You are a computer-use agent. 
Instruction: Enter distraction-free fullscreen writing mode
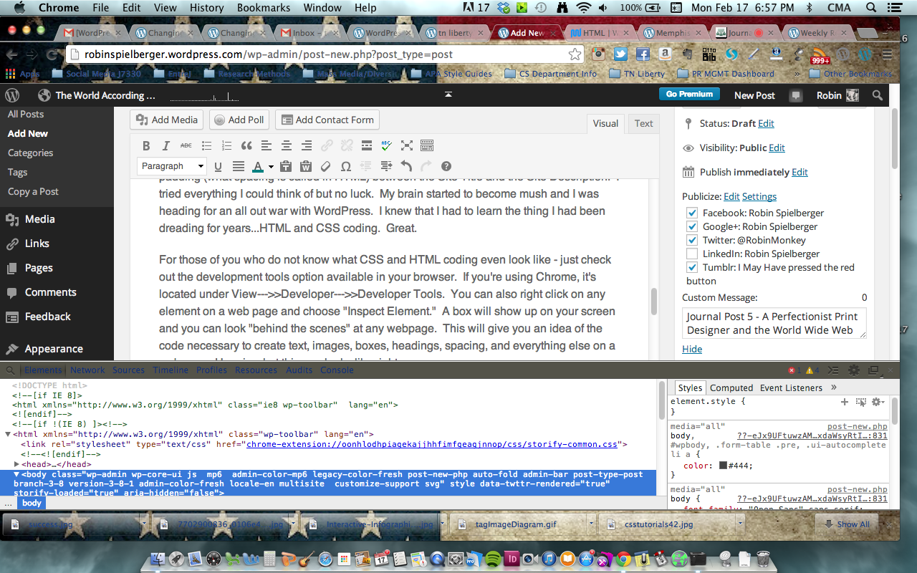point(407,145)
